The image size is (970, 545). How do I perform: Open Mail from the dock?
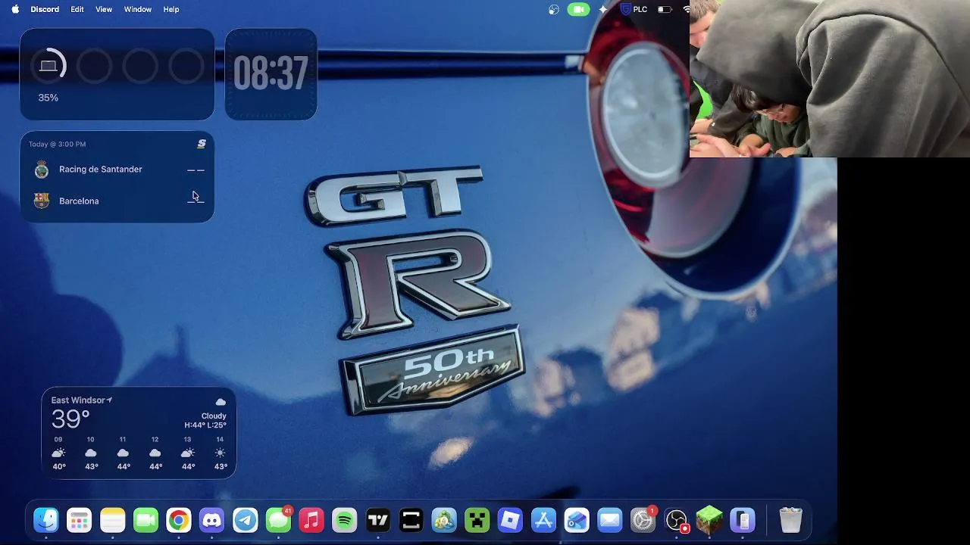[x=609, y=520]
